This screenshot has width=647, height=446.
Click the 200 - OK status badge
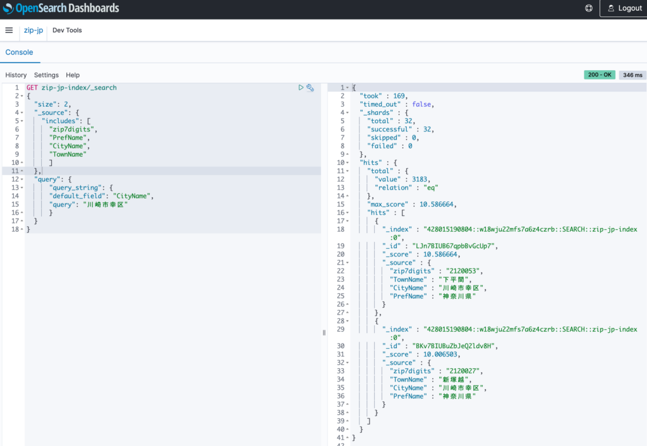[x=600, y=75]
